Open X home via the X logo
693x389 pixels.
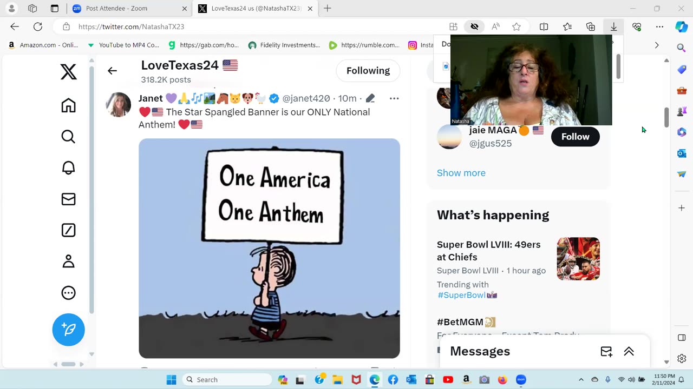click(68, 71)
